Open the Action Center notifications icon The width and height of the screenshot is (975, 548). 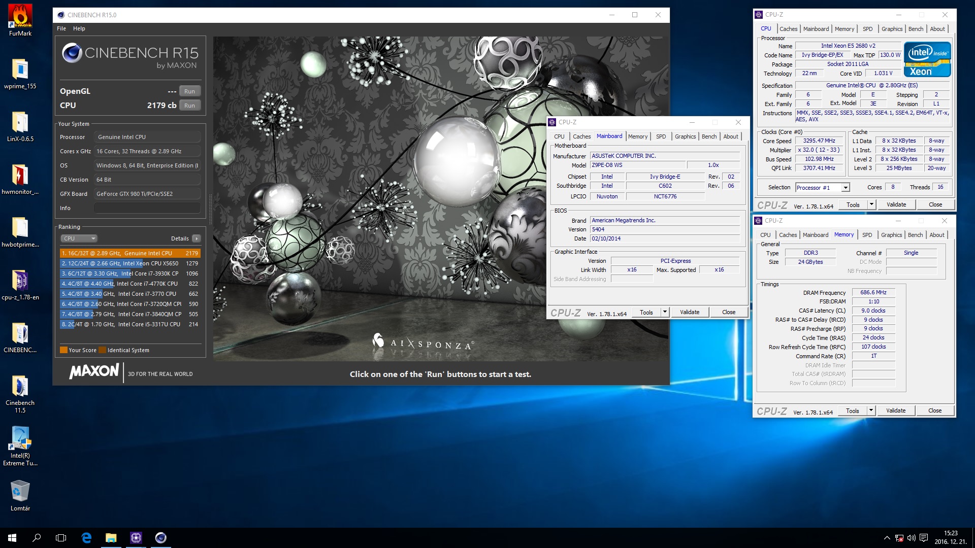pos(924,538)
